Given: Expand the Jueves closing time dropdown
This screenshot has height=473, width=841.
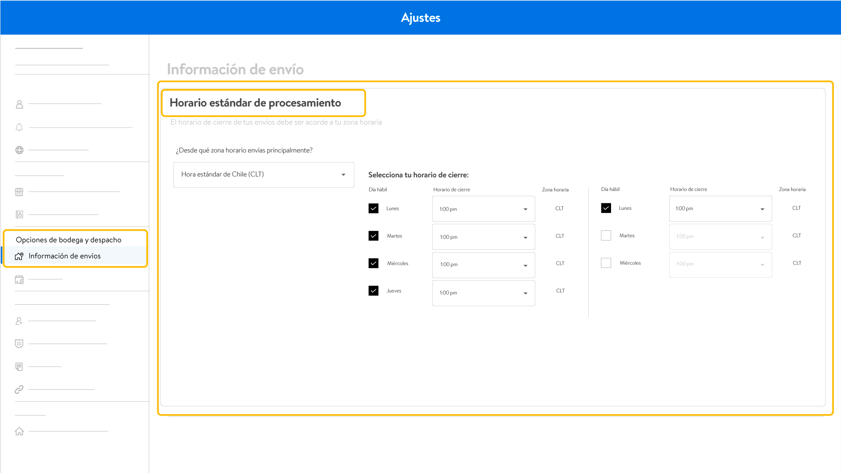Looking at the screenshot, I should tap(483, 293).
